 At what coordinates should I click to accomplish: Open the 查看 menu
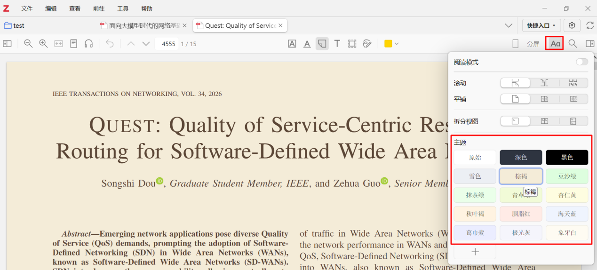tap(75, 8)
